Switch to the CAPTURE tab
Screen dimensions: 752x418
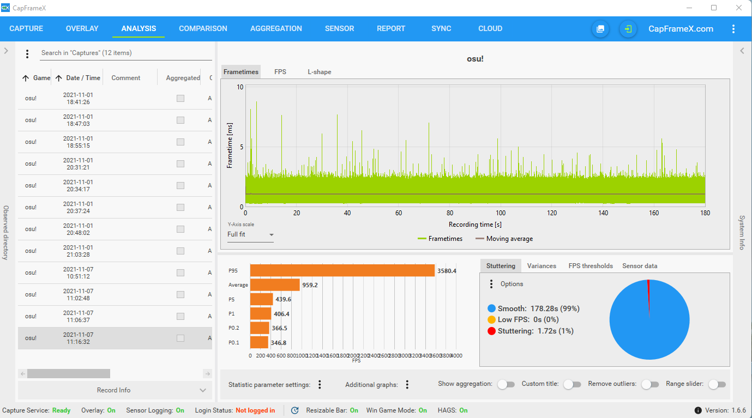26,29
